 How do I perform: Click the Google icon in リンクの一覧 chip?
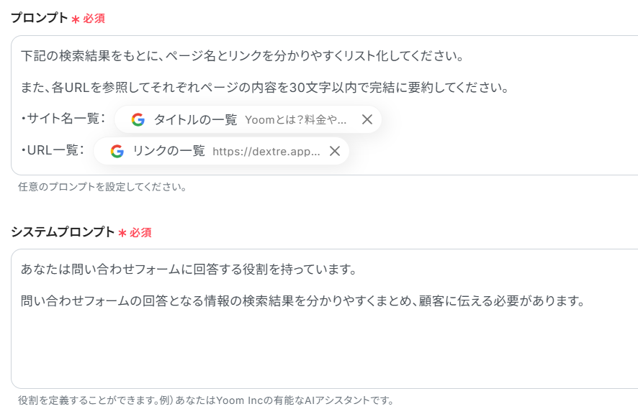(117, 151)
